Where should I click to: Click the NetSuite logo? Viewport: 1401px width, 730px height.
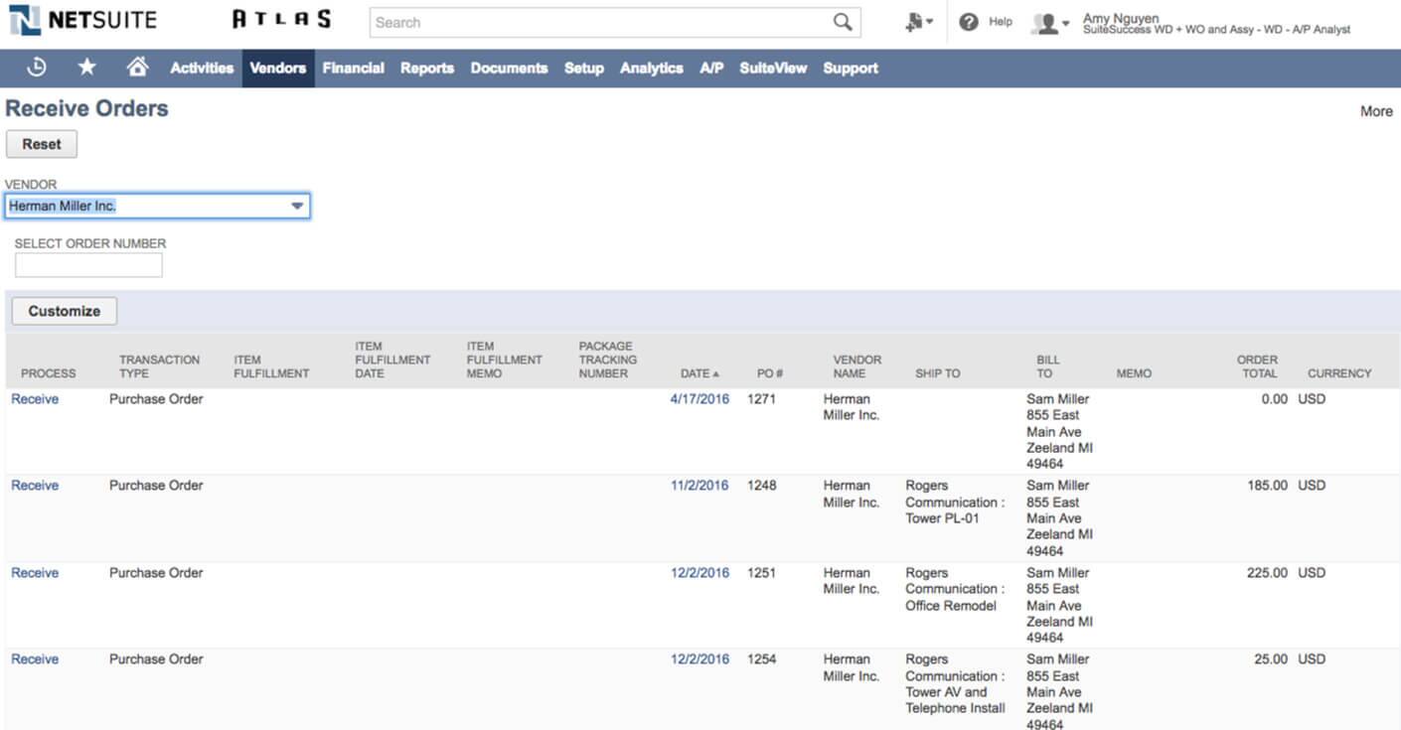click(x=82, y=21)
